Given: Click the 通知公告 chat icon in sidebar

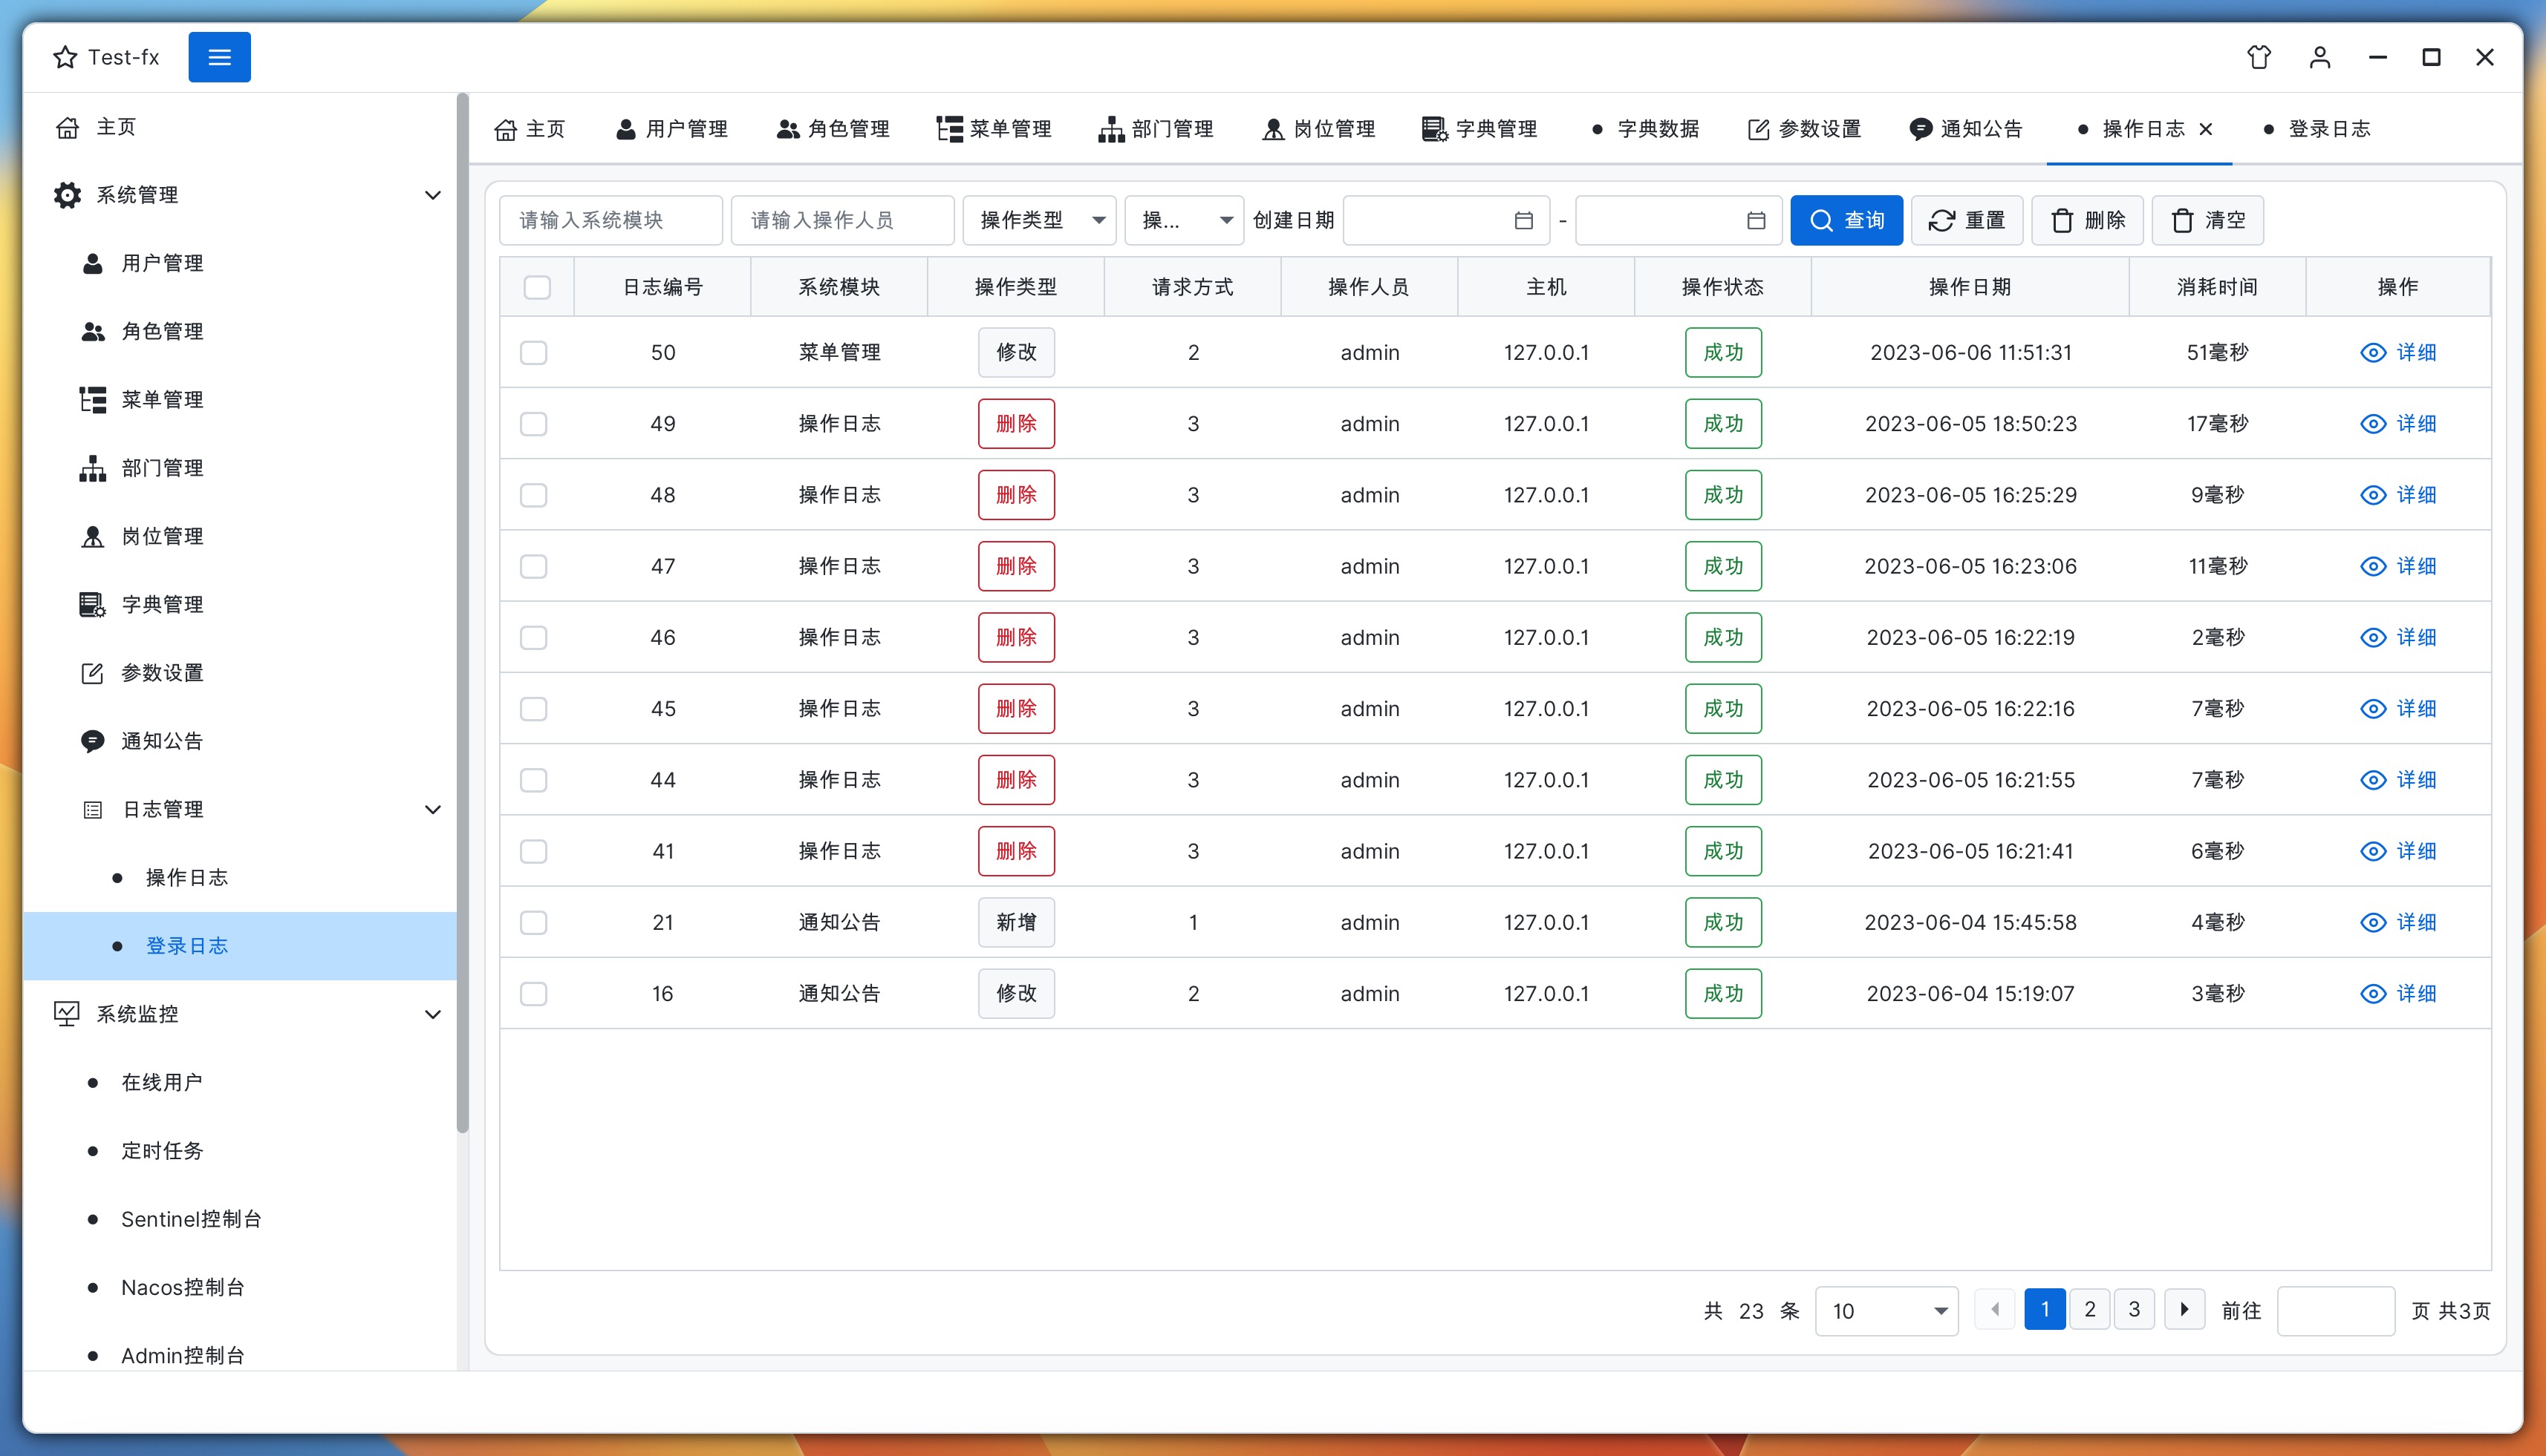Looking at the screenshot, I should point(92,741).
